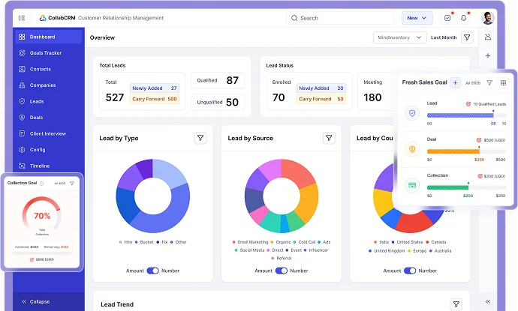Image resolution: width=518 pixels, height=311 pixels.
Task: Filter the Lead by Type chart
Action: pyautogui.click(x=200, y=138)
